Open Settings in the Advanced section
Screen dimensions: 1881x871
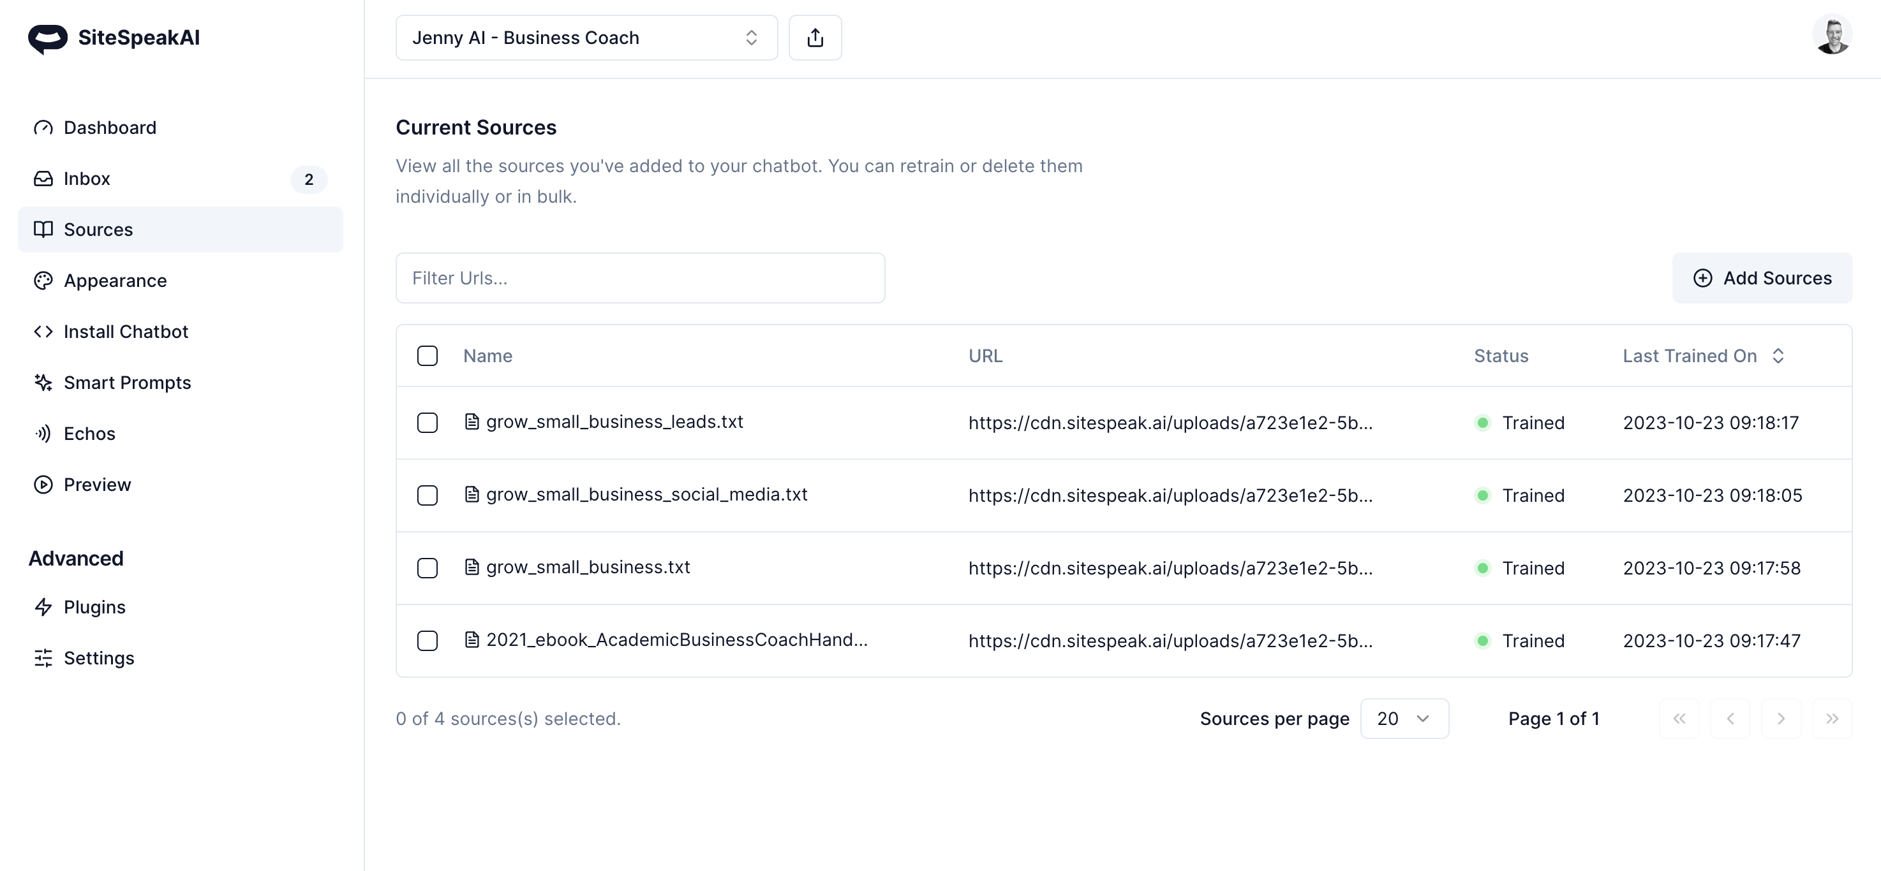pos(98,658)
